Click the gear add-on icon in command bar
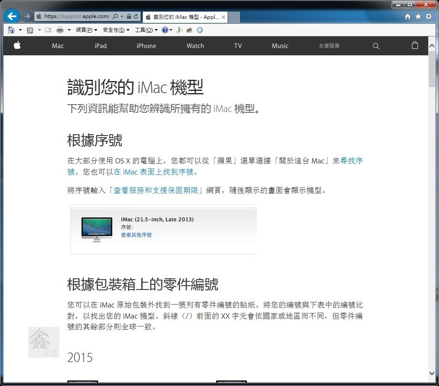The height and width of the screenshot is (386, 439). tap(200, 30)
